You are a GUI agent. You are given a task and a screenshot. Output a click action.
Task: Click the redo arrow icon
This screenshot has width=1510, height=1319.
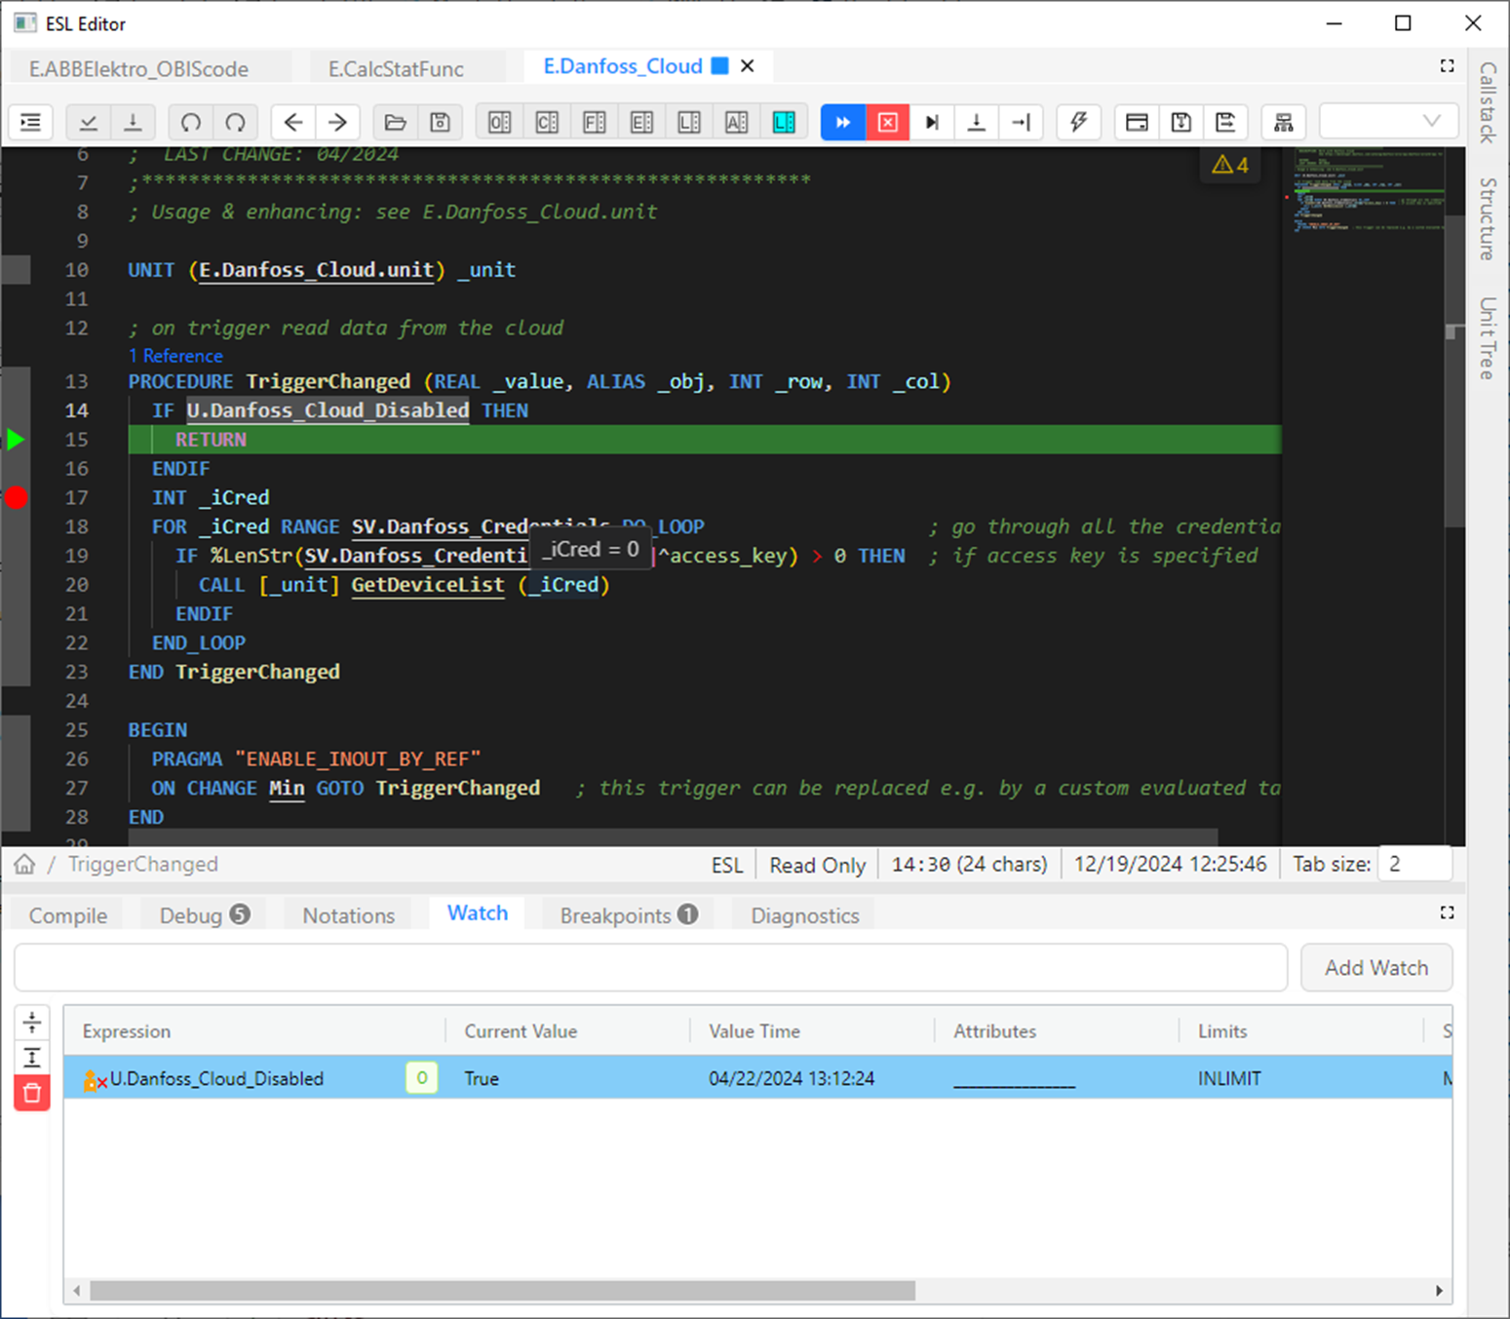point(235,122)
